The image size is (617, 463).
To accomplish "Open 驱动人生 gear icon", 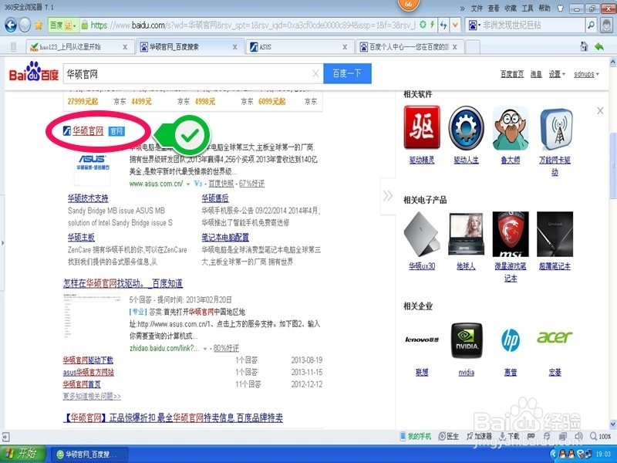I will coord(467,128).
